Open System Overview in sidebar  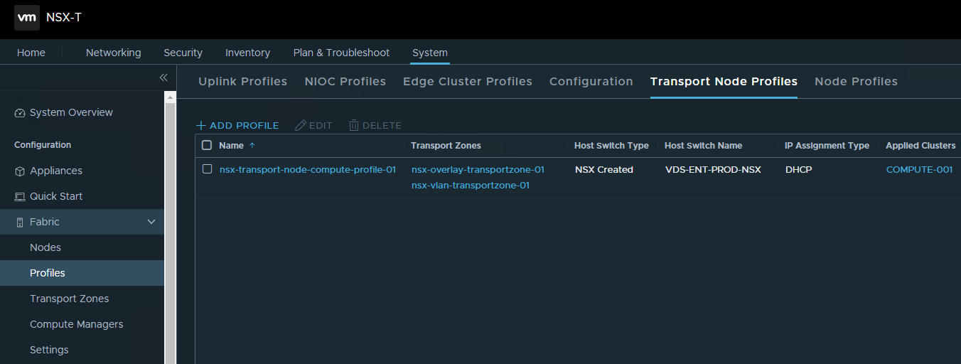click(x=71, y=113)
